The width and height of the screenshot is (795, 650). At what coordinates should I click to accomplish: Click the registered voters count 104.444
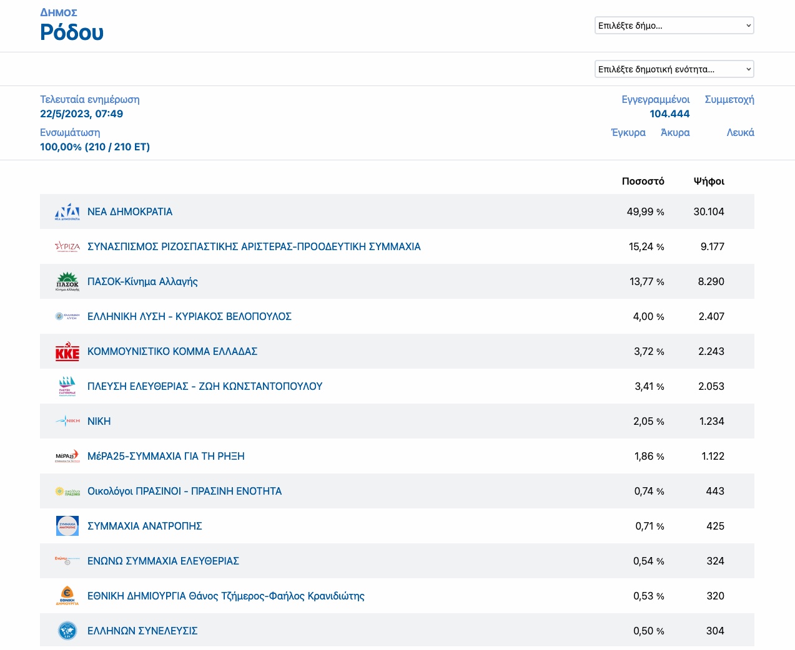pyautogui.click(x=669, y=114)
